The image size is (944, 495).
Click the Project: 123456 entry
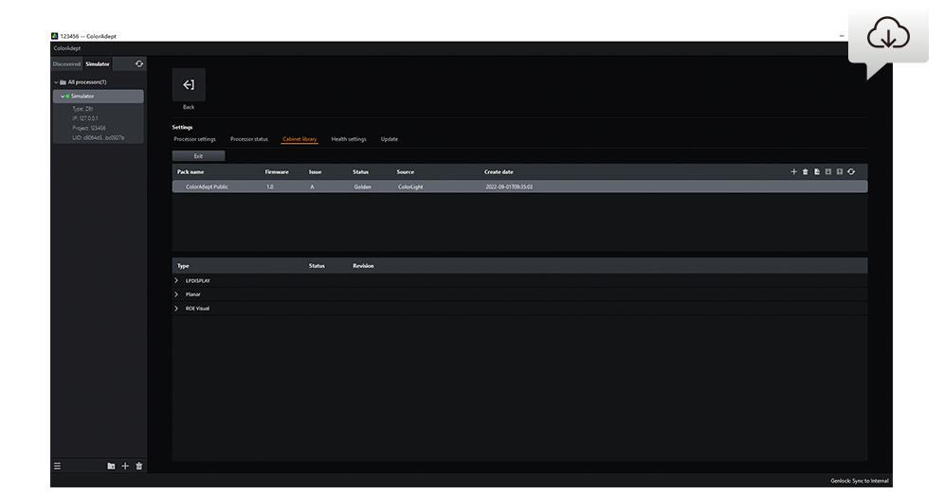click(x=88, y=128)
